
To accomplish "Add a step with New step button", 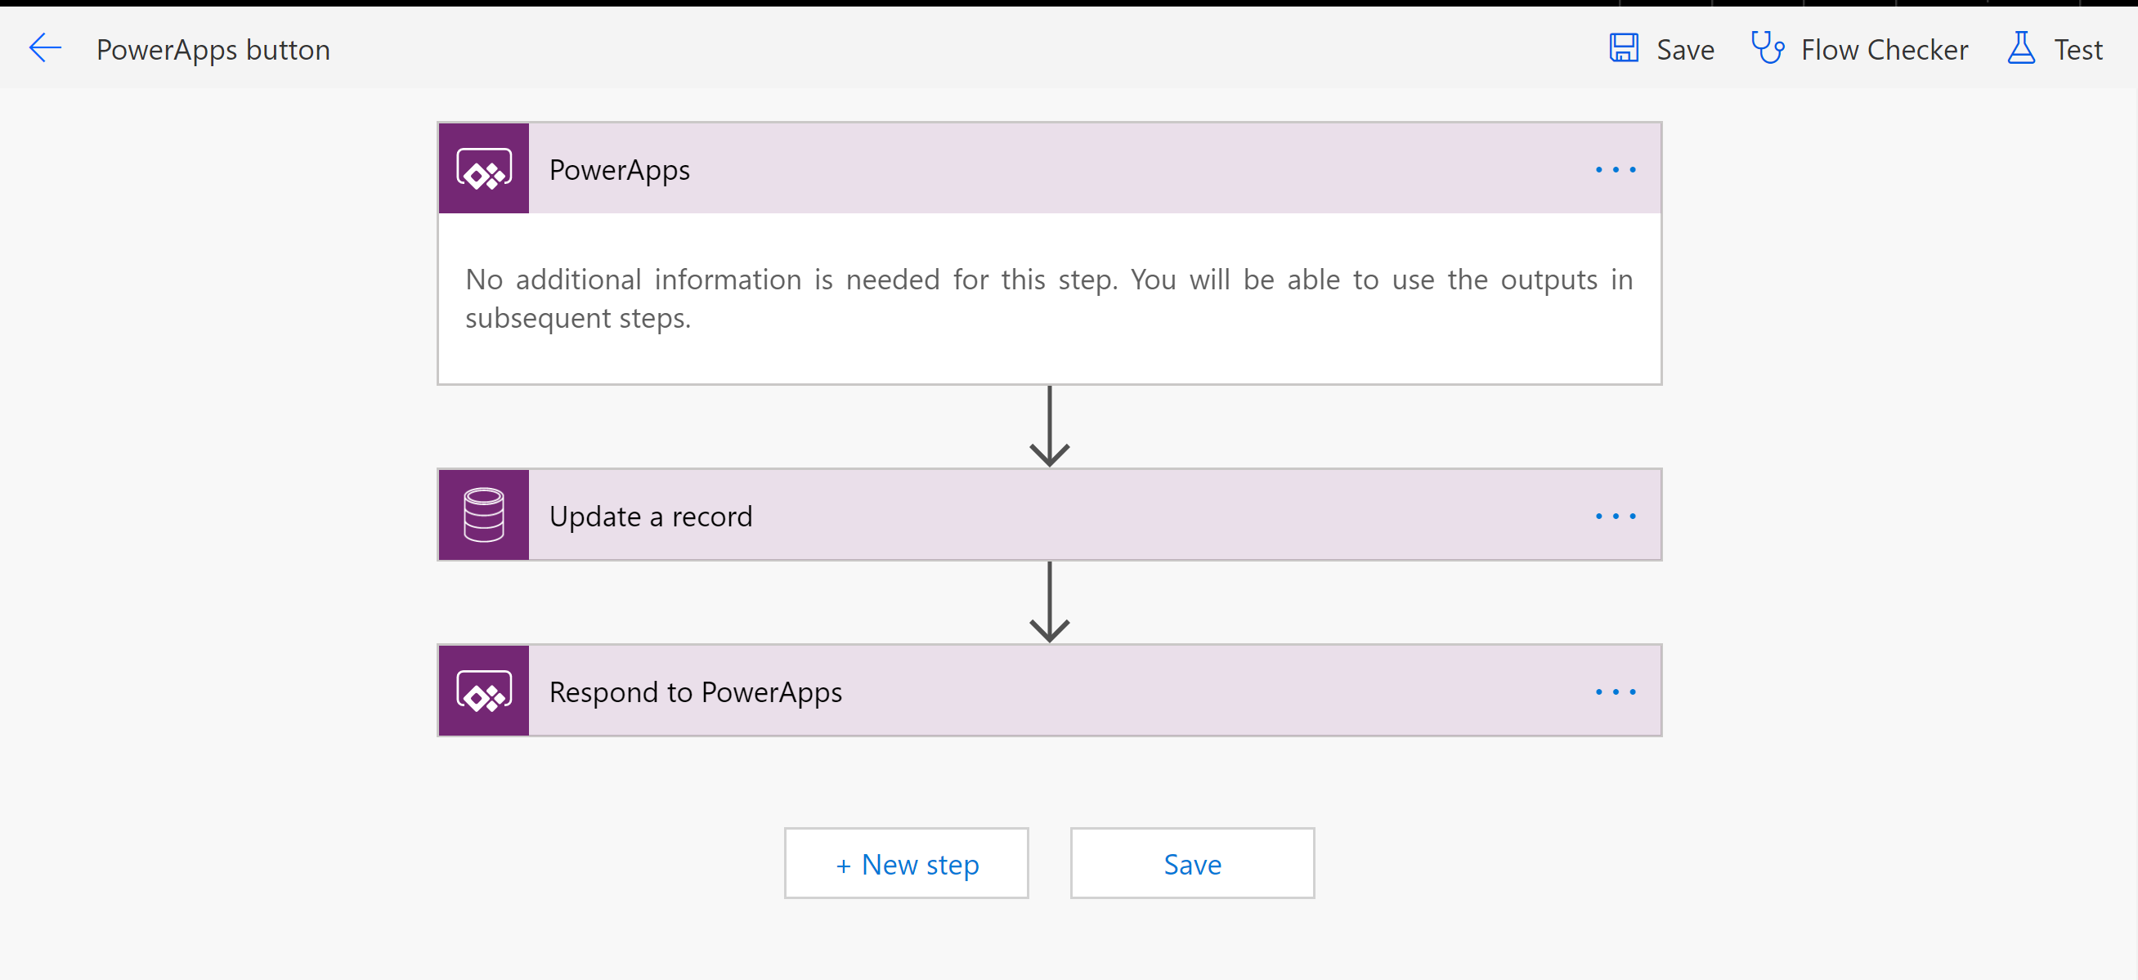I will click(x=907, y=864).
